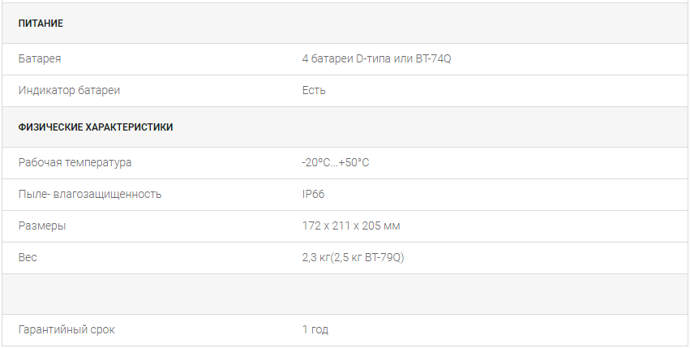Click the 1 год warranty value
Viewport: 690px width, 348px height.
coord(315,330)
